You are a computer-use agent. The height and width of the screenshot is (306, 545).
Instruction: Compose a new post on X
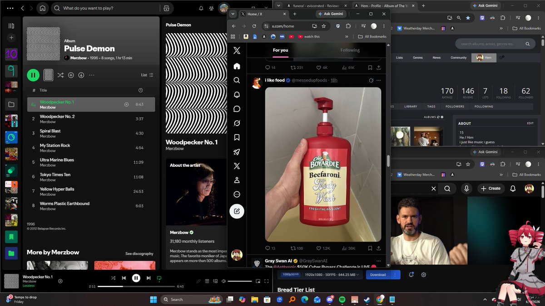pyautogui.click(x=237, y=211)
